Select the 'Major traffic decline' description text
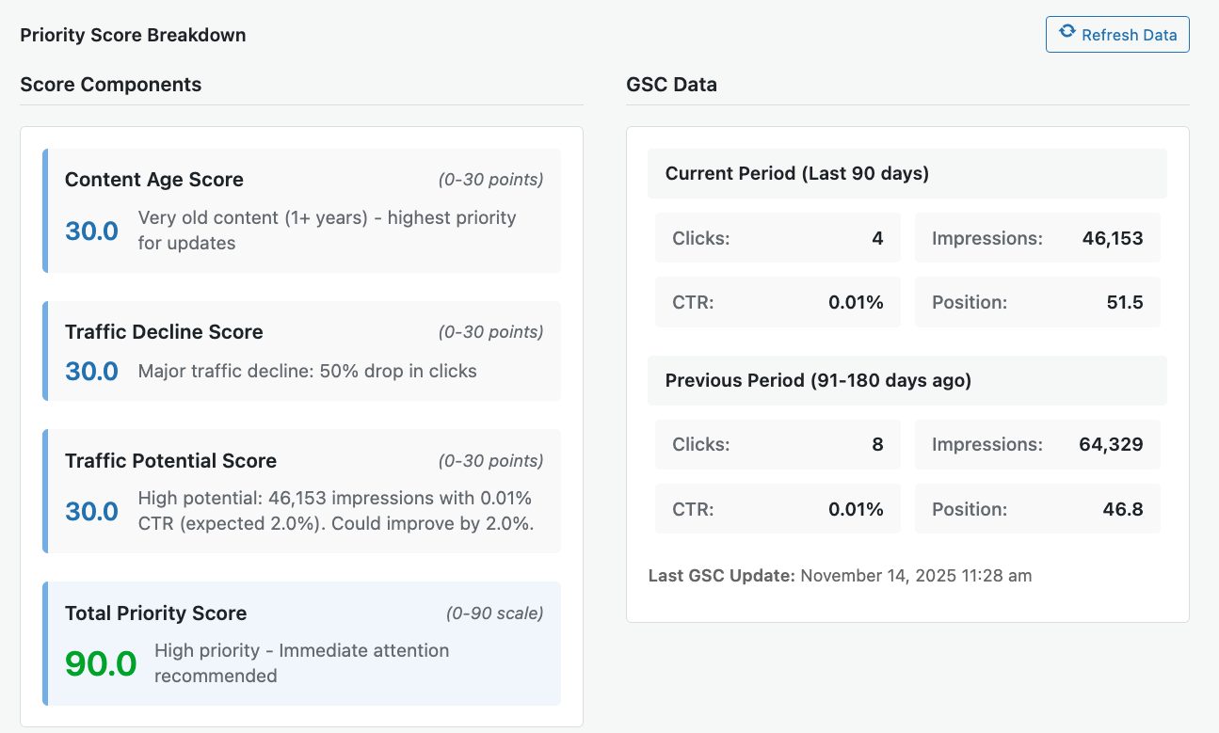The width and height of the screenshot is (1219, 733). 307,371
